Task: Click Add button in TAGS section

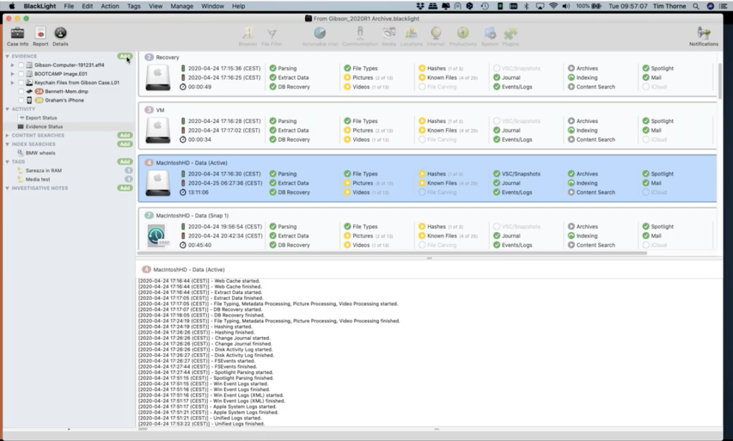Action: (125, 162)
